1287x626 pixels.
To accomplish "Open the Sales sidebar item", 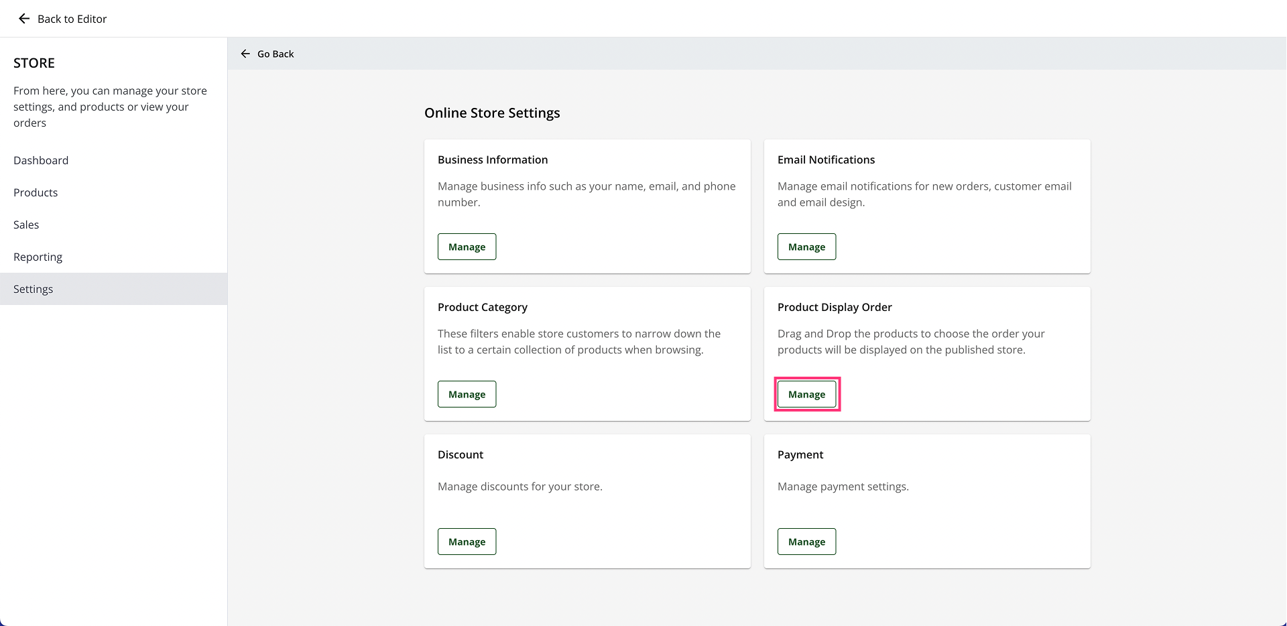I will tap(26, 225).
